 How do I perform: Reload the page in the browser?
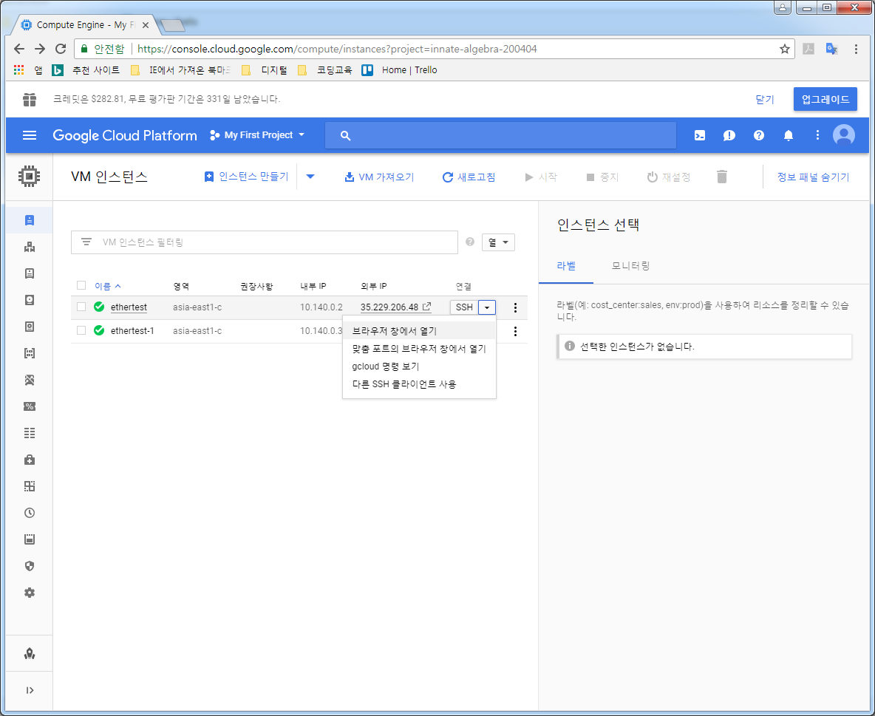click(61, 49)
